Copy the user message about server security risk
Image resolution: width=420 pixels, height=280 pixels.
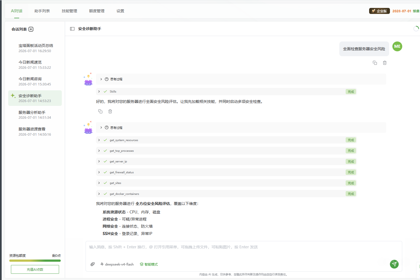[375, 63]
